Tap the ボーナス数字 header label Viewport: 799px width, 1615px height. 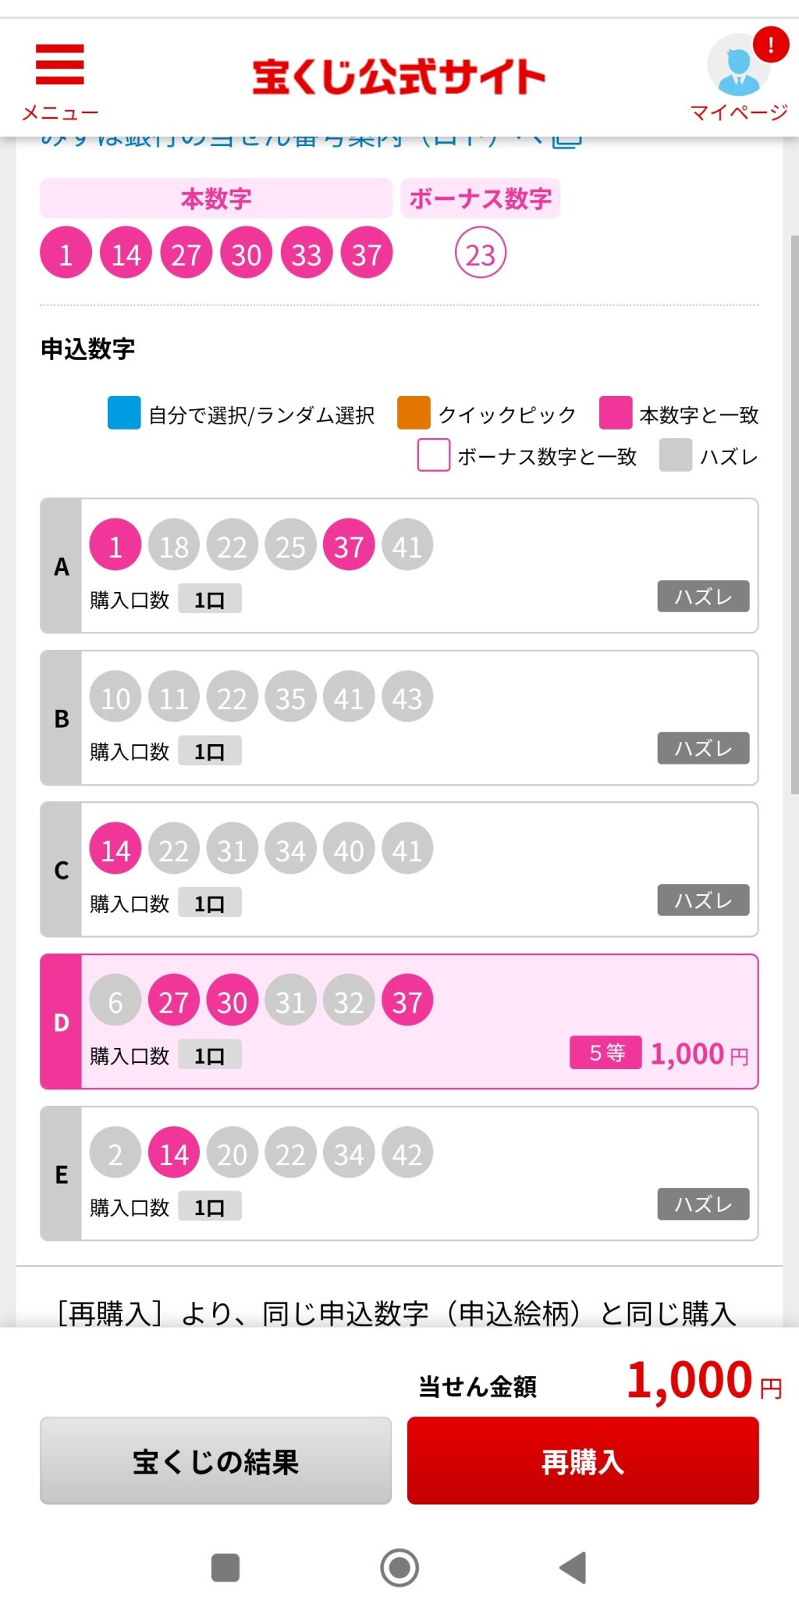click(481, 198)
